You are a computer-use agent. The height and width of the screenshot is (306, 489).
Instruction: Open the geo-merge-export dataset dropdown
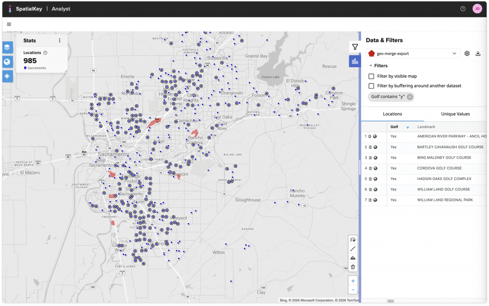coord(413,54)
